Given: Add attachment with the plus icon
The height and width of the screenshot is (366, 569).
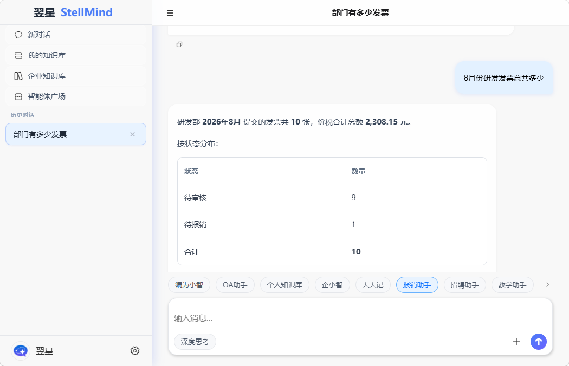Looking at the screenshot, I should tap(516, 342).
